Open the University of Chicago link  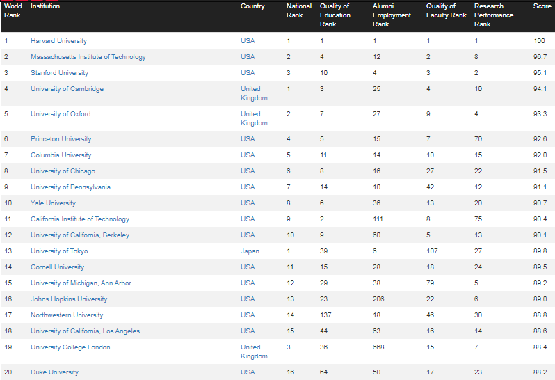(63, 171)
